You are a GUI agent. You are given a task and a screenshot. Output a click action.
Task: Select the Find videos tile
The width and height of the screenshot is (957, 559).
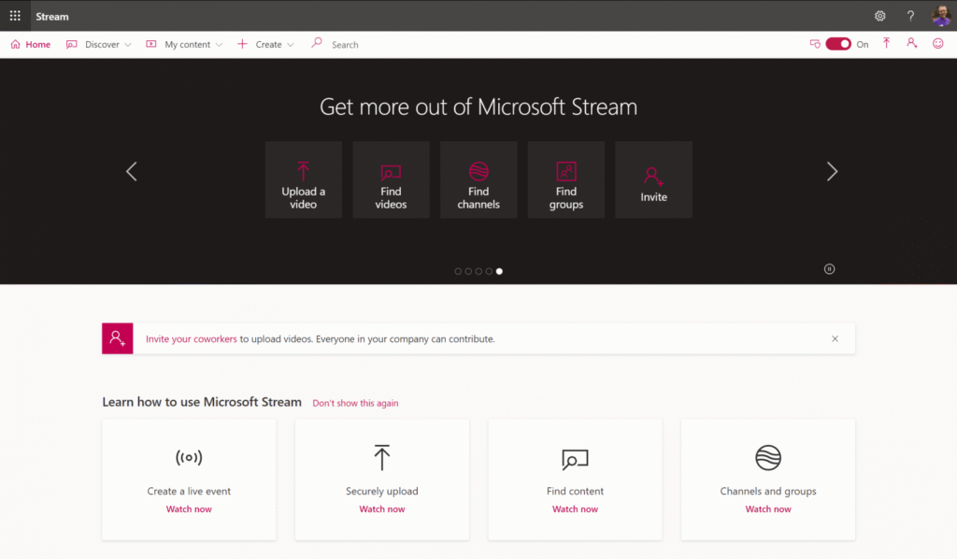coord(391,179)
